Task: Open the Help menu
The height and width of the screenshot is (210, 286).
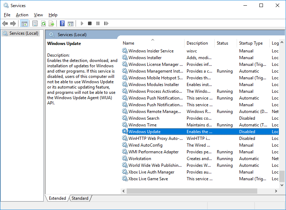Action: (53, 15)
